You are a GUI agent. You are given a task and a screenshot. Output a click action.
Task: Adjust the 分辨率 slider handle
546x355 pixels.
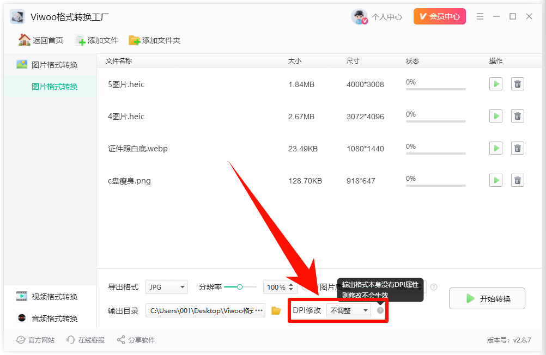[x=240, y=287]
